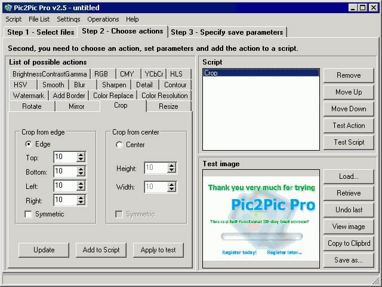382x287 pixels.
Task: Click the Apply to test button
Action: 158,250
